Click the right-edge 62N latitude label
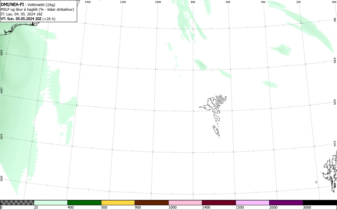337x210 pixels. point(335,102)
